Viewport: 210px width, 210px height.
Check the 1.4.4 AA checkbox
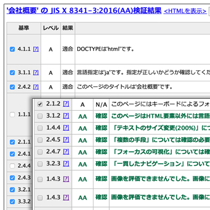pyautogui.click(x=40, y=128)
